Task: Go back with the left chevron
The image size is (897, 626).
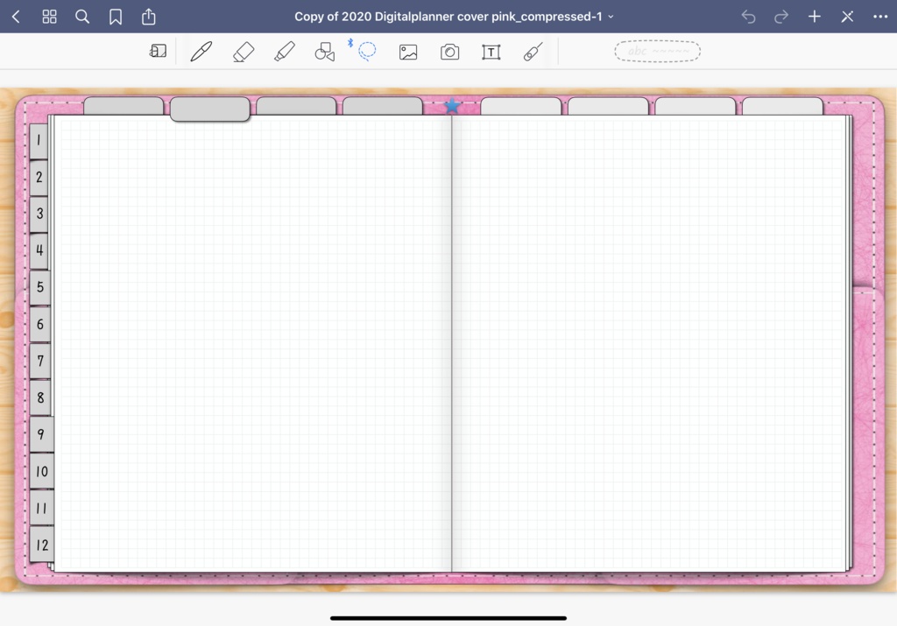Action: tap(16, 17)
